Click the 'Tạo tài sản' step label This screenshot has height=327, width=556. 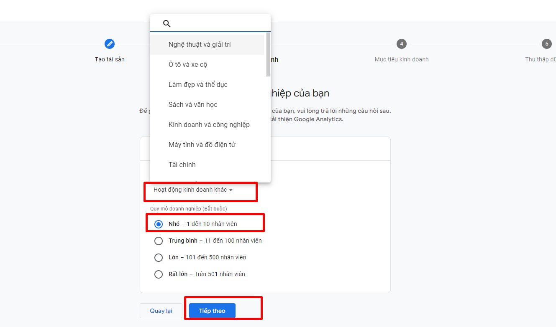(110, 59)
